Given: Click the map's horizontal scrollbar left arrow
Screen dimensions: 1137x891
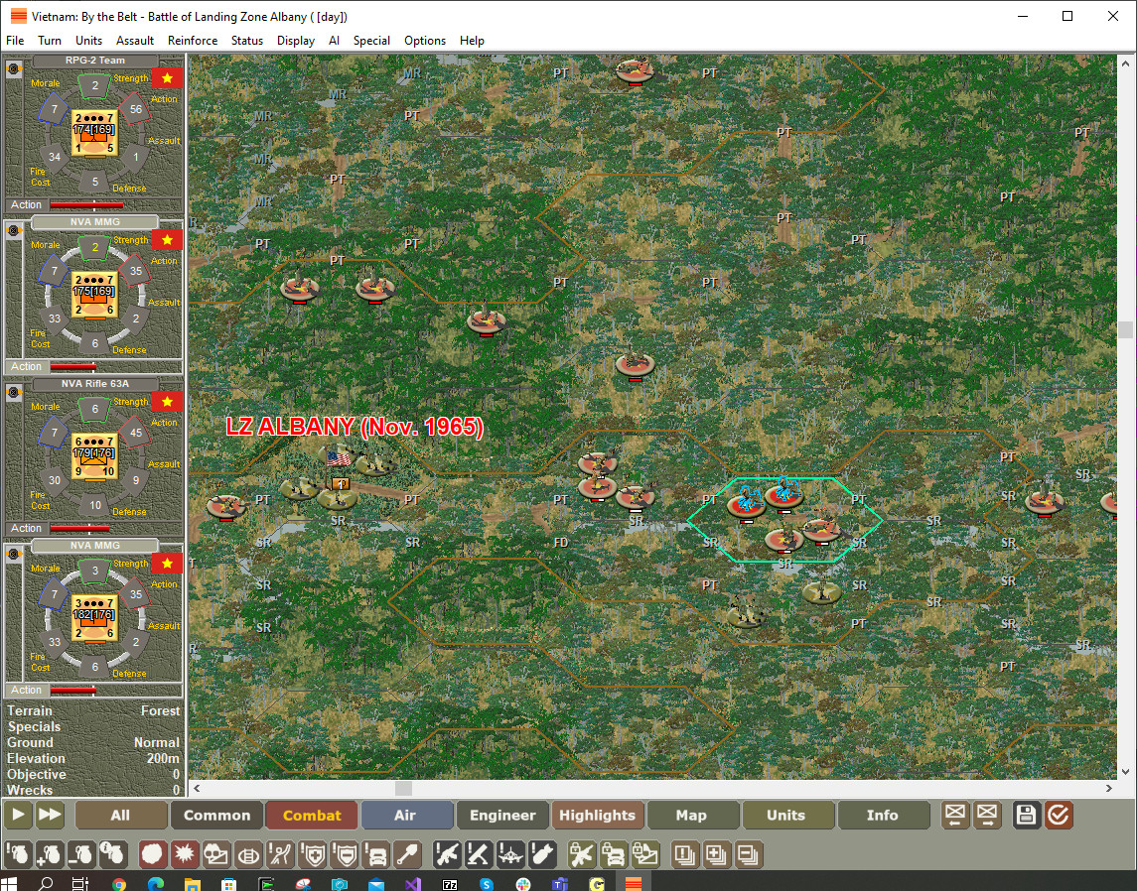Looking at the screenshot, I should click(197, 788).
